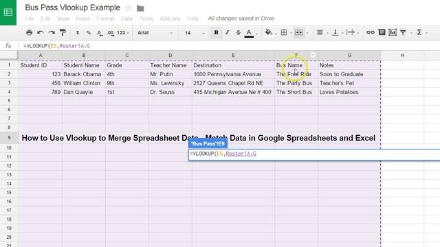Screen dimensions: 440x247
Task: Apply percent format
Action: pyautogui.click(x=89, y=32)
